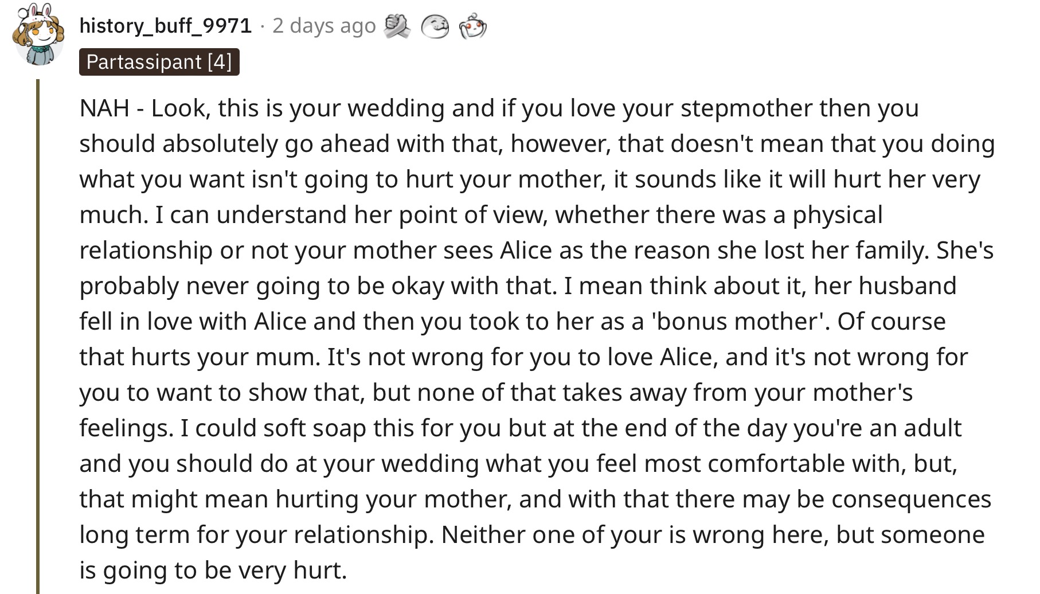Click the smiling seal award icon
This screenshot has width=1040, height=594.
click(x=435, y=26)
